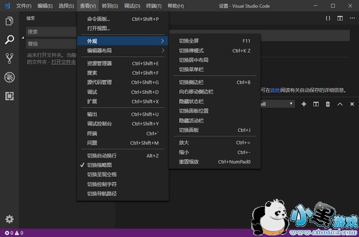359x237 pixels.
Task: Click the 搜索 search input field
Action: click(x=51, y=32)
